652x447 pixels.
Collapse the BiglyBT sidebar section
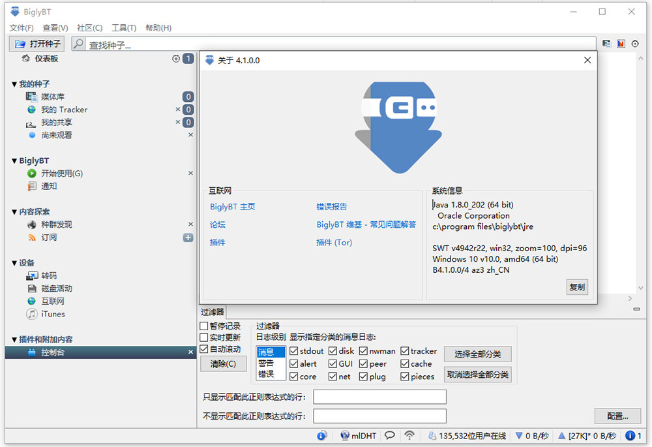[x=14, y=161]
